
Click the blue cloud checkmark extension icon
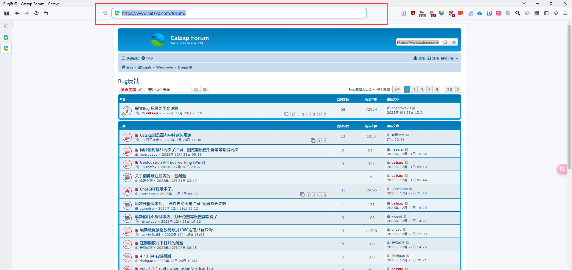click(x=480, y=13)
